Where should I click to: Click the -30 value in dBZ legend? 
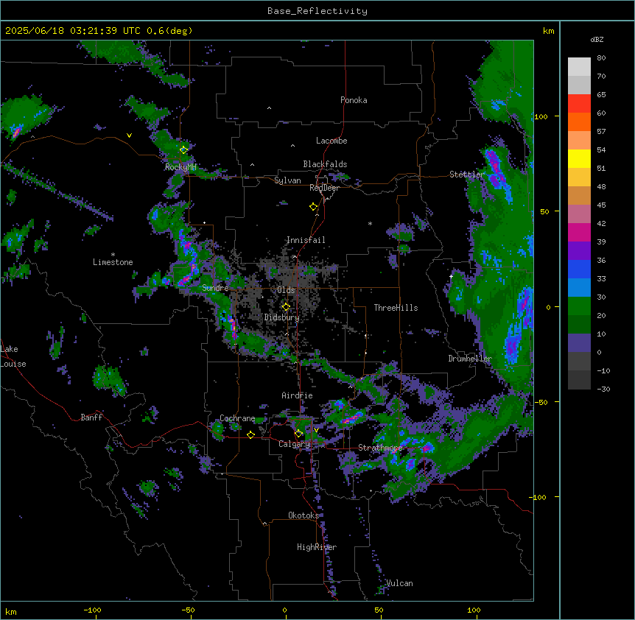603,389
